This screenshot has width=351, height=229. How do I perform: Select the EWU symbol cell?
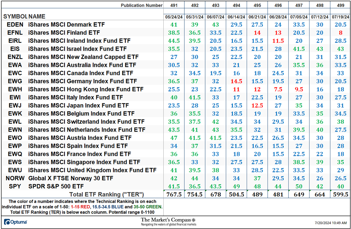(15, 170)
